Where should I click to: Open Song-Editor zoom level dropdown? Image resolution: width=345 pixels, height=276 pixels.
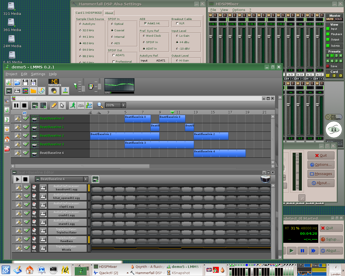tap(123, 105)
